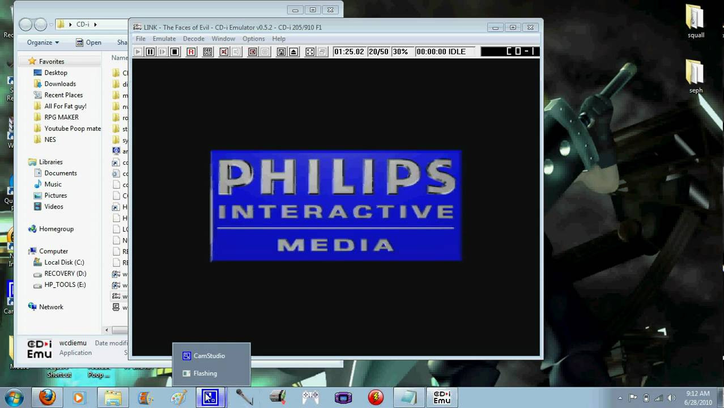The width and height of the screenshot is (724, 408).
Task: Stop emulation with the stop toolbar button
Action: pyautogui.click(x=175, y=52)
